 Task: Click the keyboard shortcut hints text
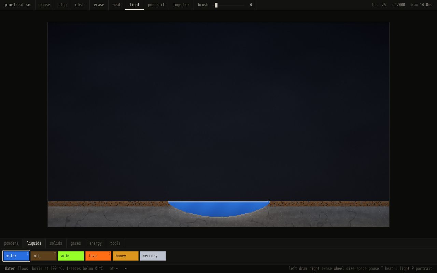tap(361, 269)
